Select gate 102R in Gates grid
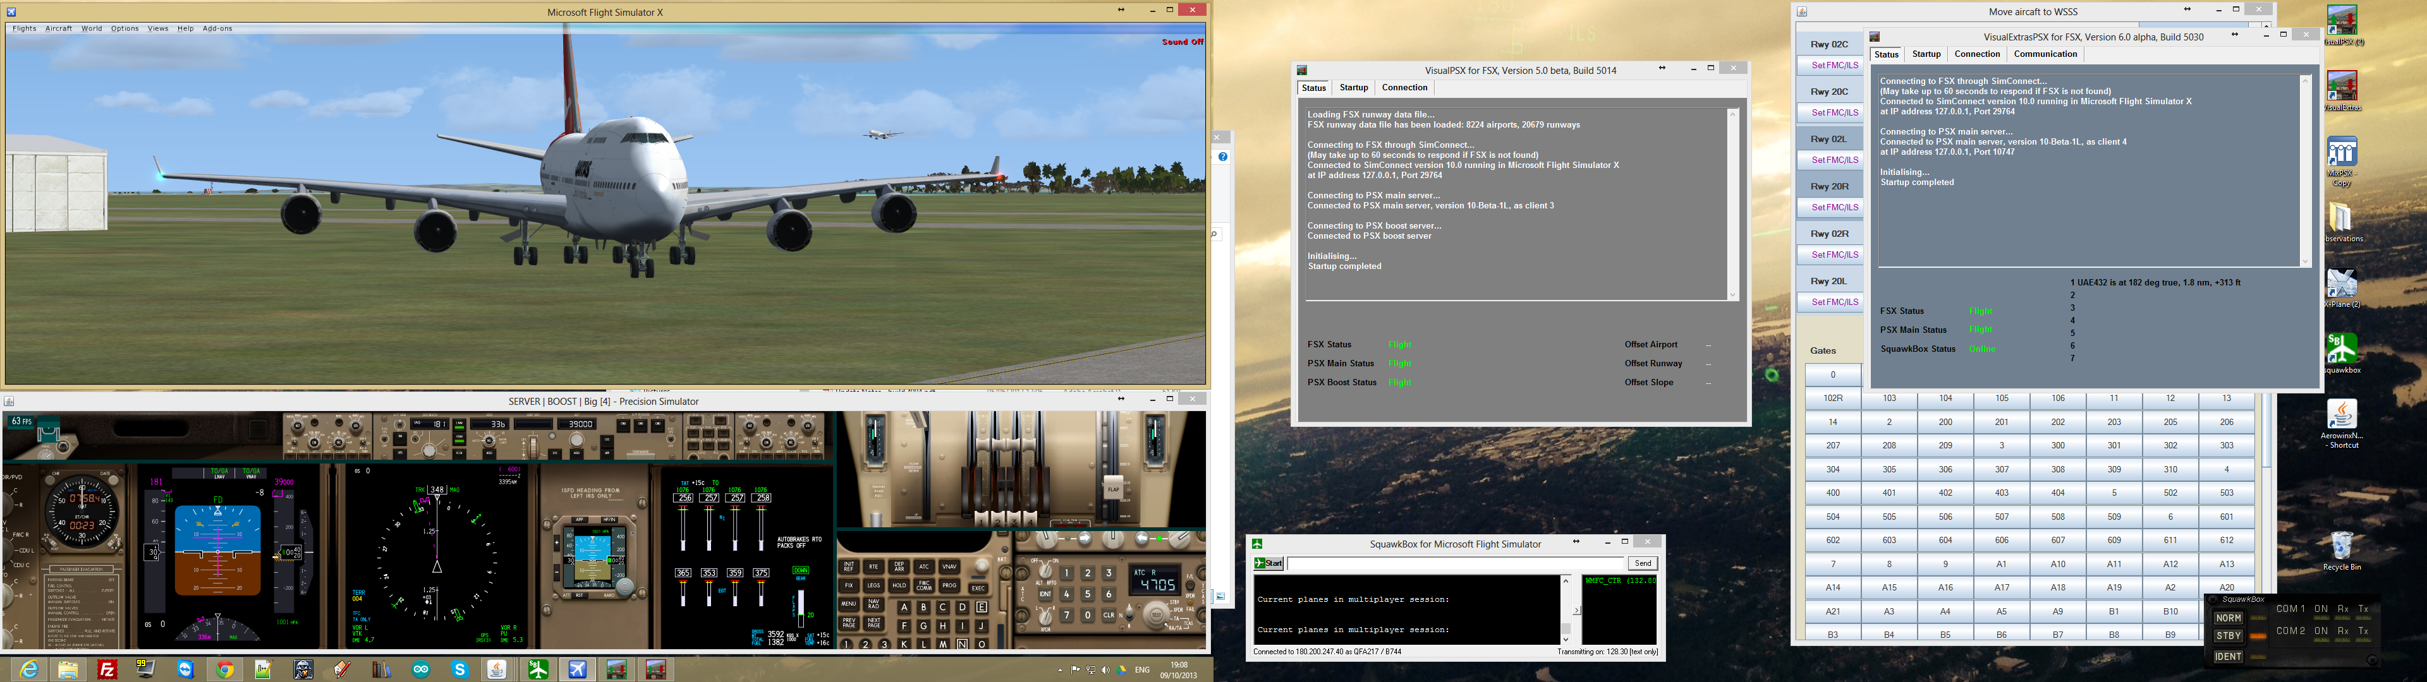Image resolution: width=2427 pixels, height=682 pixels. tap(1832, 398)
